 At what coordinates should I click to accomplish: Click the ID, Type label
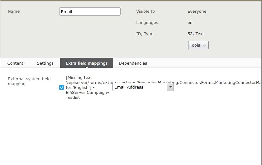coord(145,34)
